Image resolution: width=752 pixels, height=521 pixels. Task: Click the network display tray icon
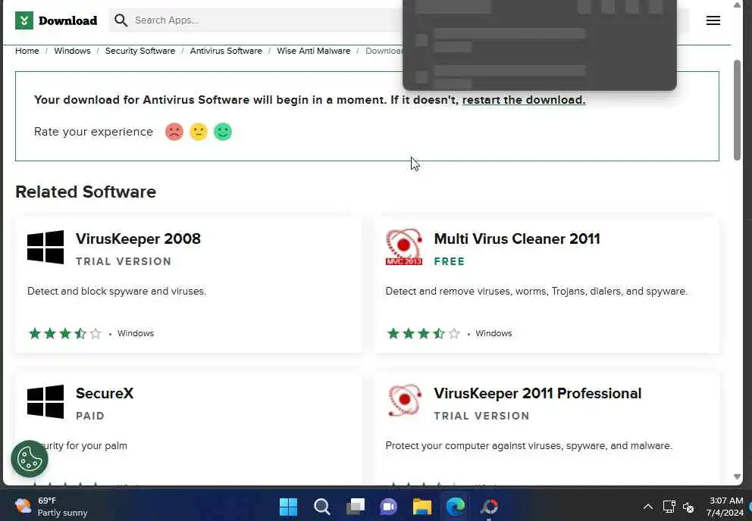tap(669, 506)
